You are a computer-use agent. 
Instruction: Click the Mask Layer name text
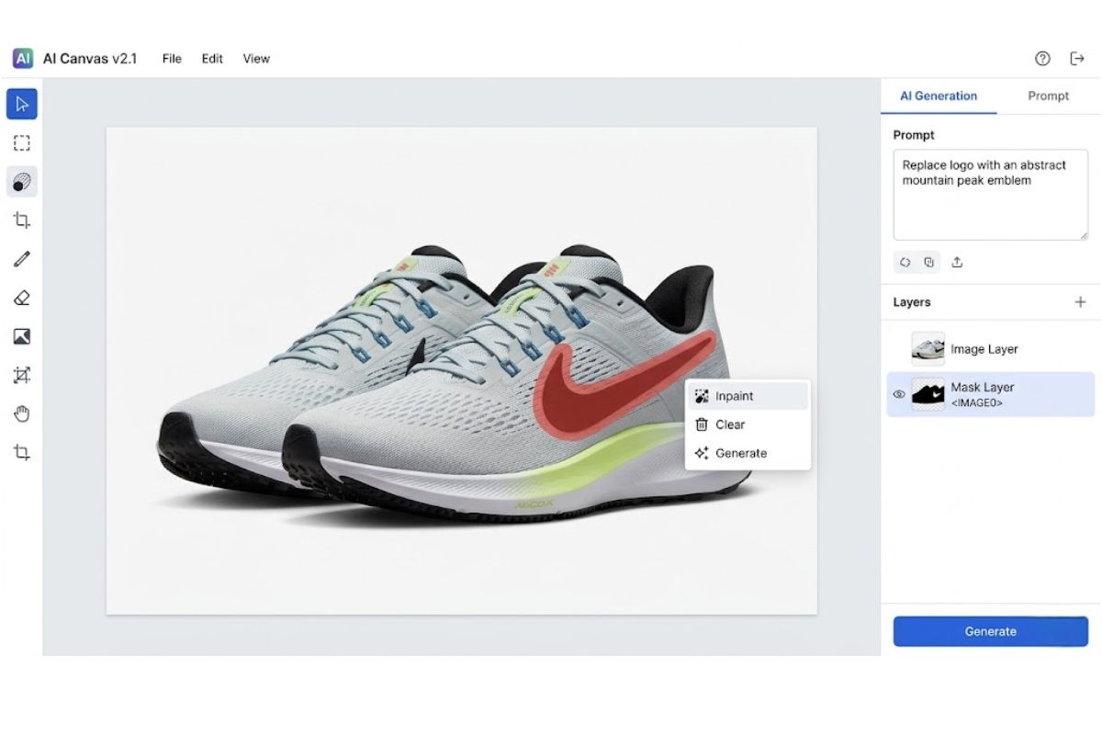[982, 387]
